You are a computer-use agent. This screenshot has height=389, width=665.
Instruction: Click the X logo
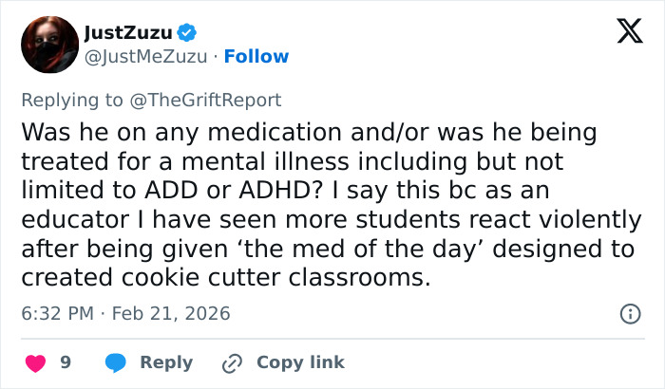coord(623,33)
